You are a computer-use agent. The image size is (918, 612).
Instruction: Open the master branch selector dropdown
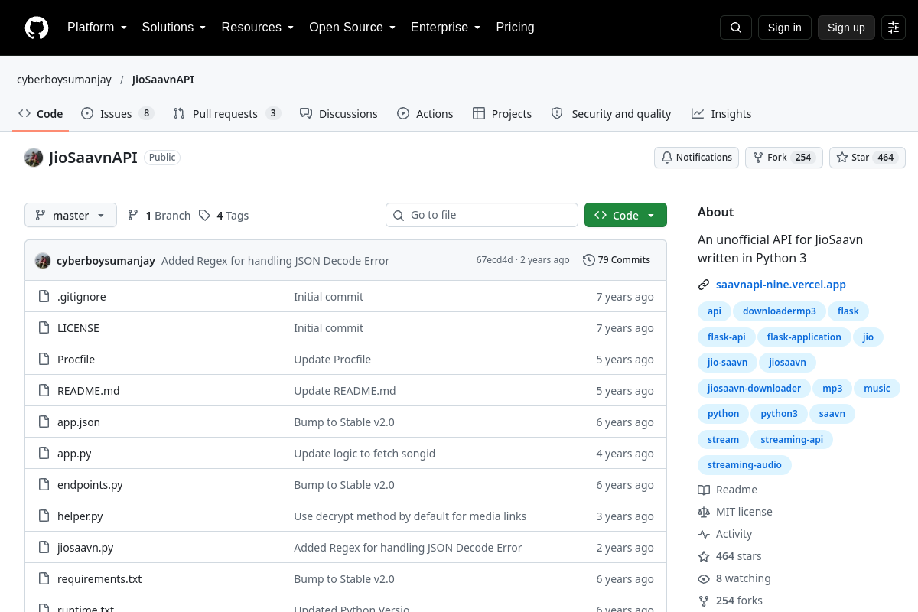pyautogui.click(x=70, y=215)
